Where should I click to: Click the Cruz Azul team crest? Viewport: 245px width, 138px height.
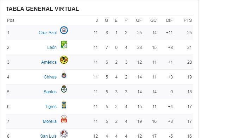tap(64, 30)
